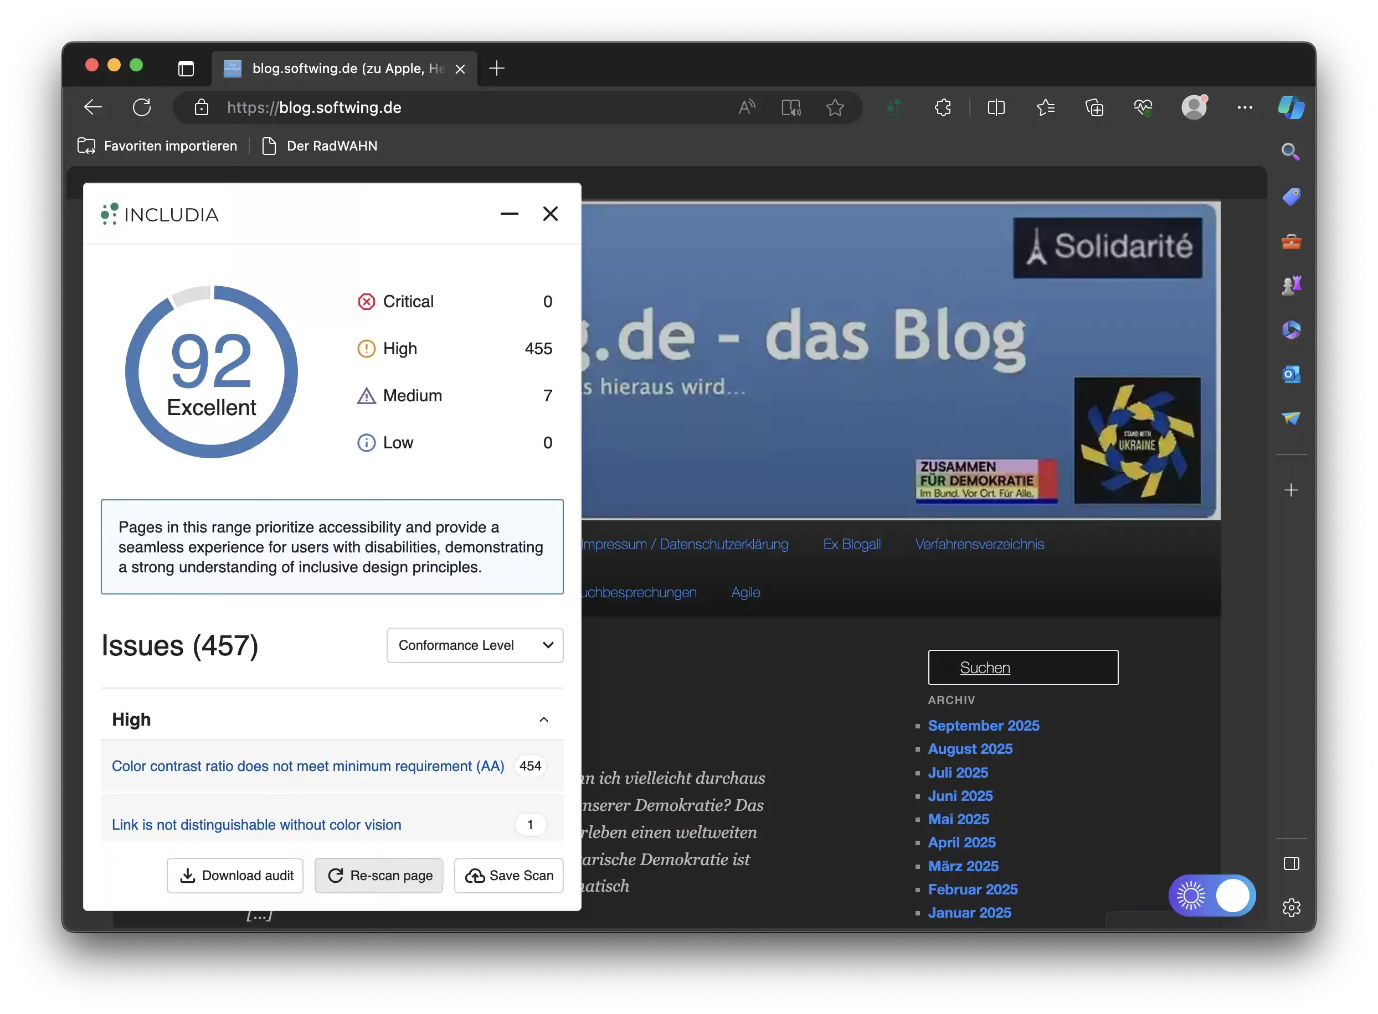Open Ex Blogall menu link
The height and width of the screenshot is (1014, 1378).
point(852,545)
